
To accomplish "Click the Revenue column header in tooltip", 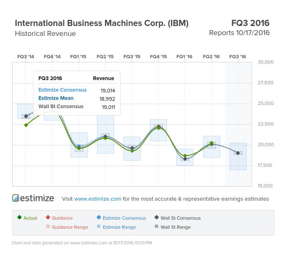I will (x=103, y=78).
